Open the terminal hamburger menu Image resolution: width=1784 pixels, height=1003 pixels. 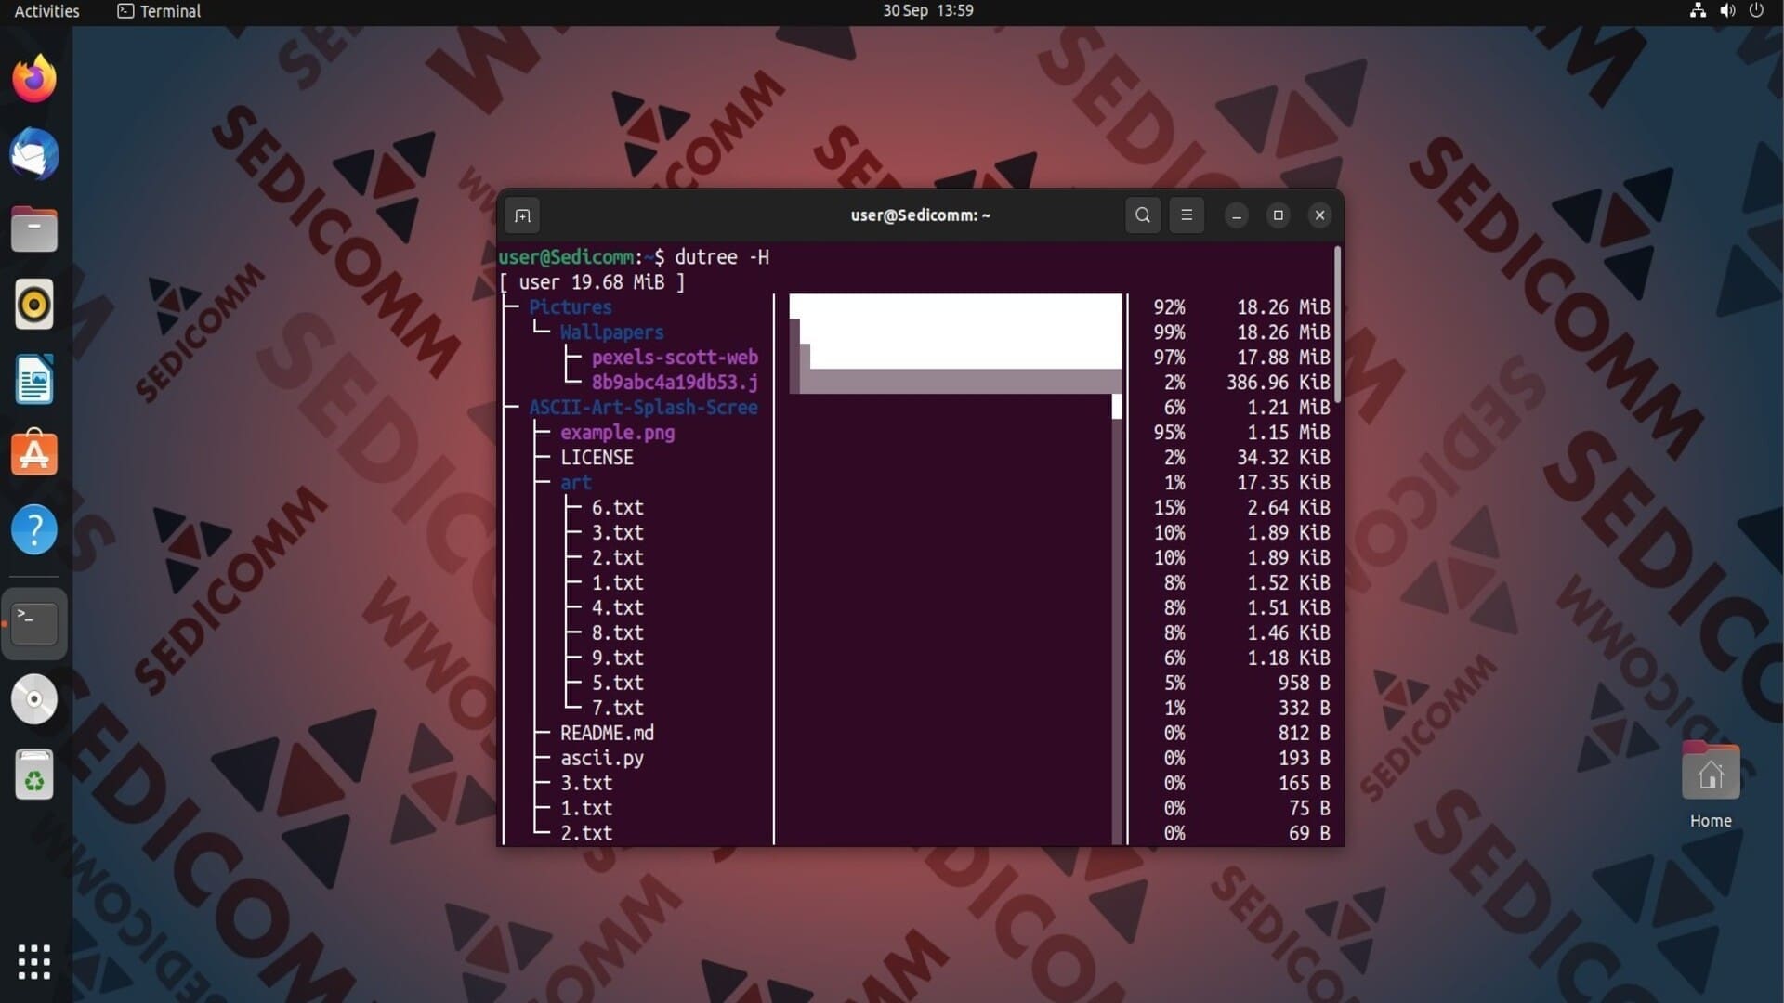pos(1187,215)
